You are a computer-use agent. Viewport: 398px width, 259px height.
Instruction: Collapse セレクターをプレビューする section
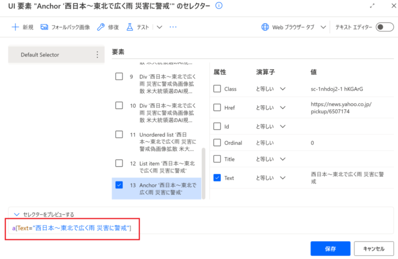point(17,214)
